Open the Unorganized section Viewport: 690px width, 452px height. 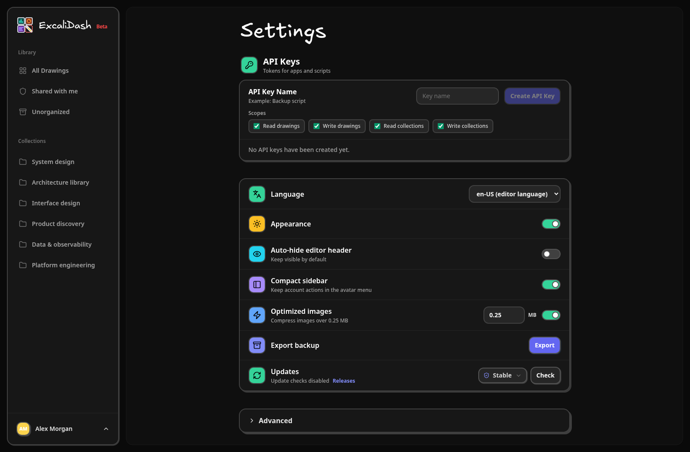pos(63,112)
